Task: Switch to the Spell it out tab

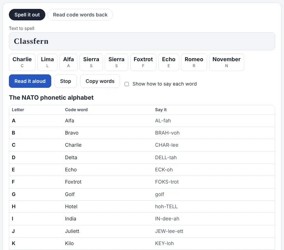Action: point(27,15)
